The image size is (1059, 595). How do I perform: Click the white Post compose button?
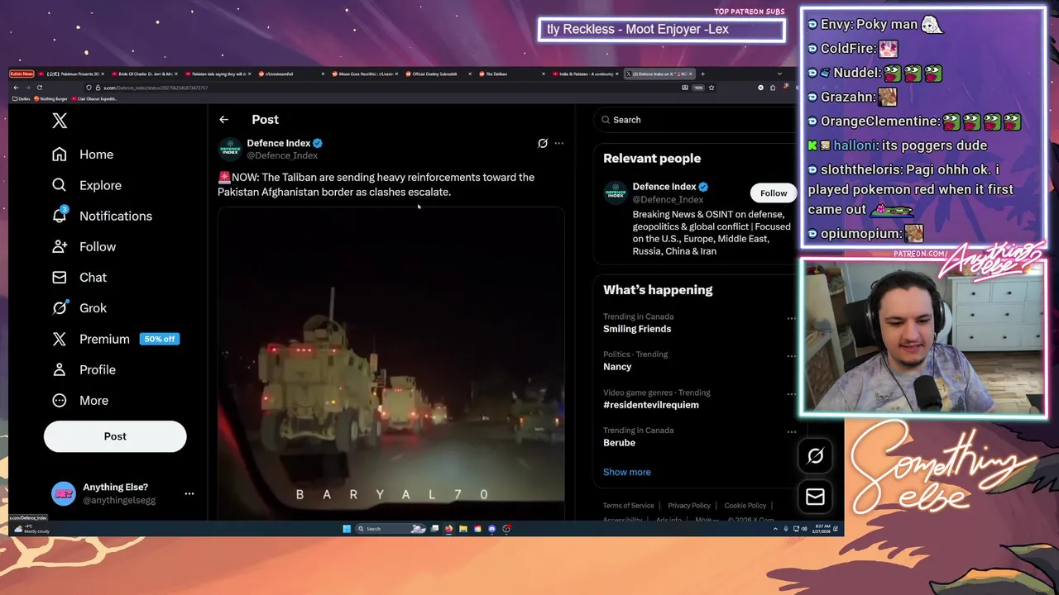point(115,436)
